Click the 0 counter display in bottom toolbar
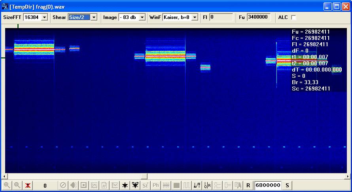Image resolution: width=352 pixels, height=192 pixels. (45, 186)
